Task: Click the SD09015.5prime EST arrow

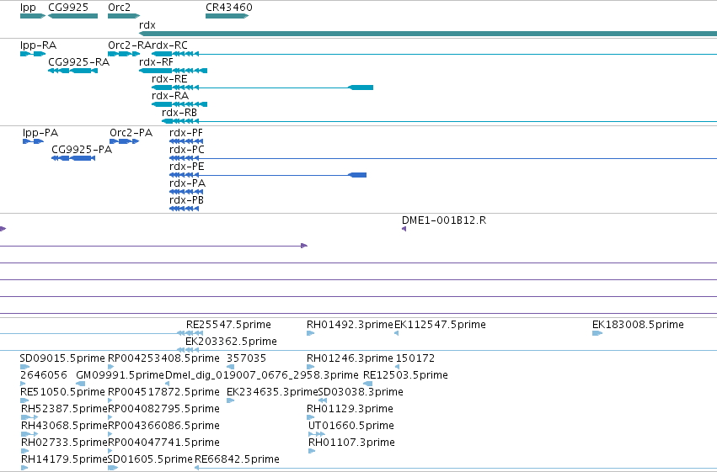Action: 24,367
